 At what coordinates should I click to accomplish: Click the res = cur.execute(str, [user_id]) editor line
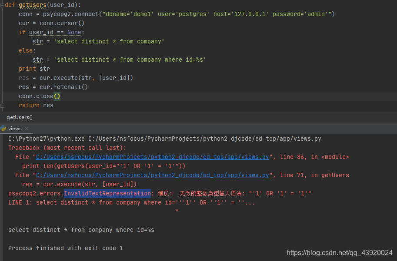(76, 78)
